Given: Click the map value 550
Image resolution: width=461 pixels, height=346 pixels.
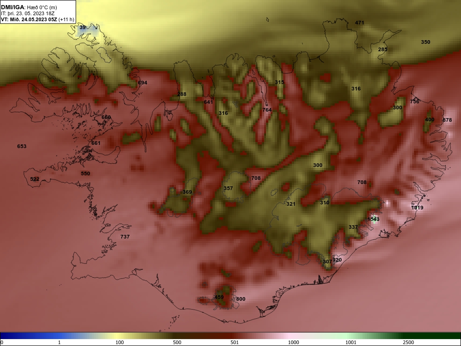Looking at the screenshot, I should [85, 173].
